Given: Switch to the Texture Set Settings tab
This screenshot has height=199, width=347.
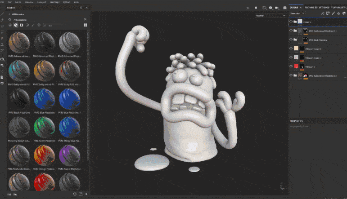Looking at the screenshot, I should [317, 8].
